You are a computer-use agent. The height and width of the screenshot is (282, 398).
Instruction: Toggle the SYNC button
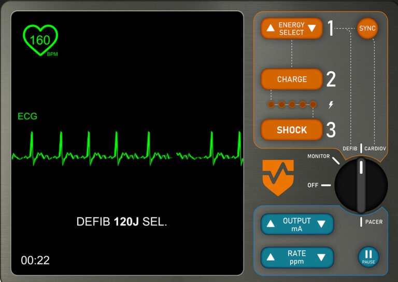pyautogui.click(x=367, y=28)
